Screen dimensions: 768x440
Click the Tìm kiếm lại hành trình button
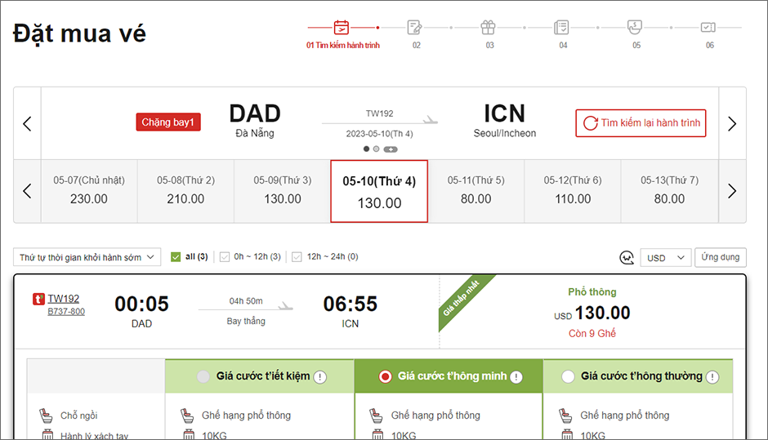coord(641,123)
